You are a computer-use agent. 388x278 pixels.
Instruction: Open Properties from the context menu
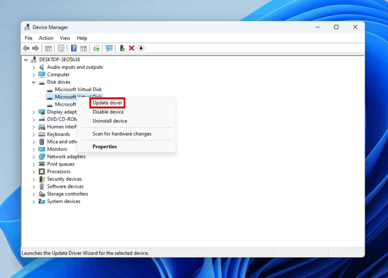pos(105,147)
